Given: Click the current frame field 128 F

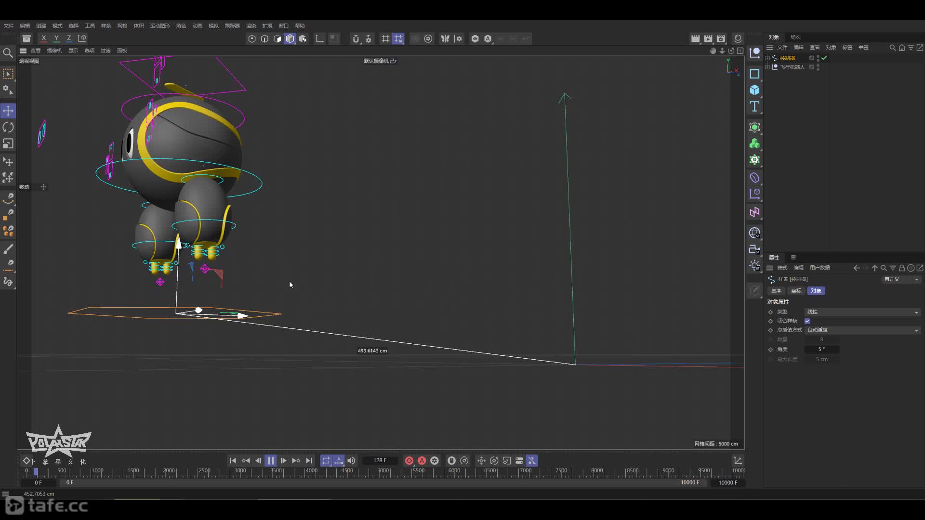Looking at the screenshot, I should (x=380, y=461).
